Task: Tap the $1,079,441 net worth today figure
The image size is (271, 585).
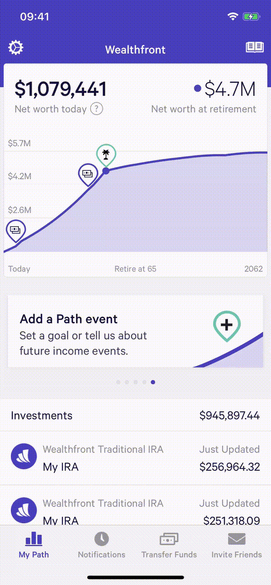Action: click(x=61, y=89)
